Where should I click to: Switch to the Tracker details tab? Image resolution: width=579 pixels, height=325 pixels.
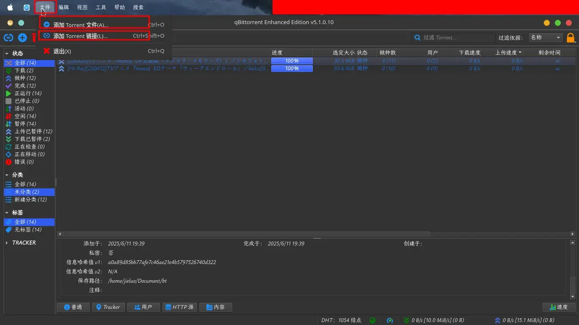pyautogui.click(x=108, y=307)
